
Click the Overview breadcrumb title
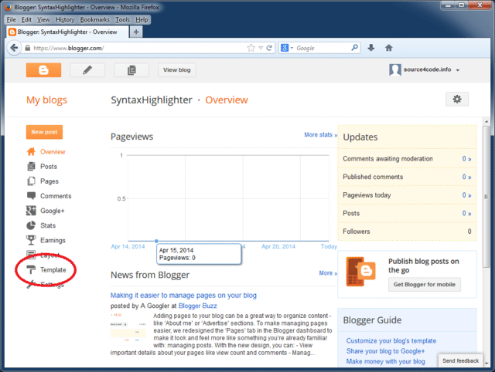pos(227,100)
